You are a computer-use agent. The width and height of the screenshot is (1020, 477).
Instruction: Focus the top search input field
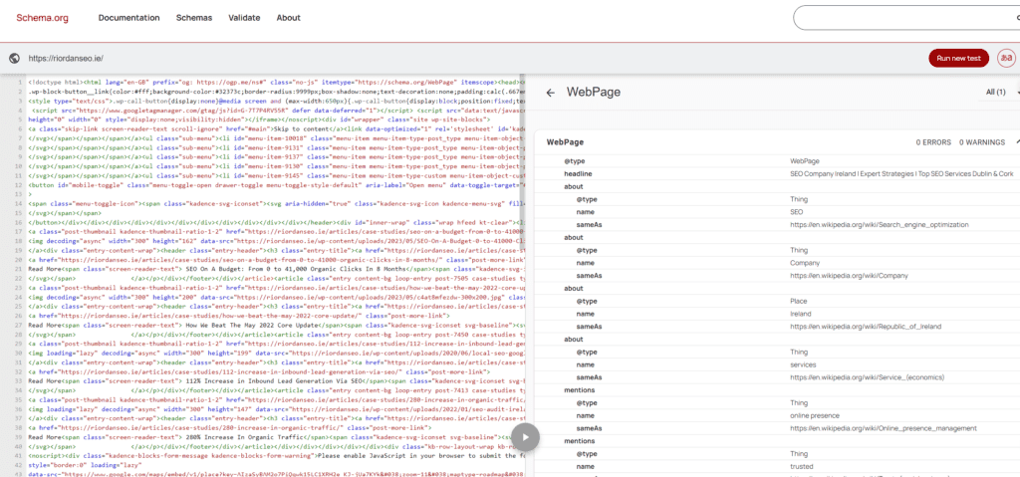(906, 18)
